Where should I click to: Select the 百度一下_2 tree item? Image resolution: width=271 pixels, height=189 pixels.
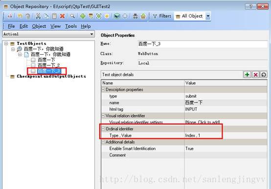49,65
